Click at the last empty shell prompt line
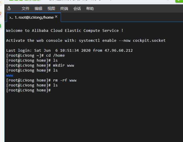 pos(28,90)
